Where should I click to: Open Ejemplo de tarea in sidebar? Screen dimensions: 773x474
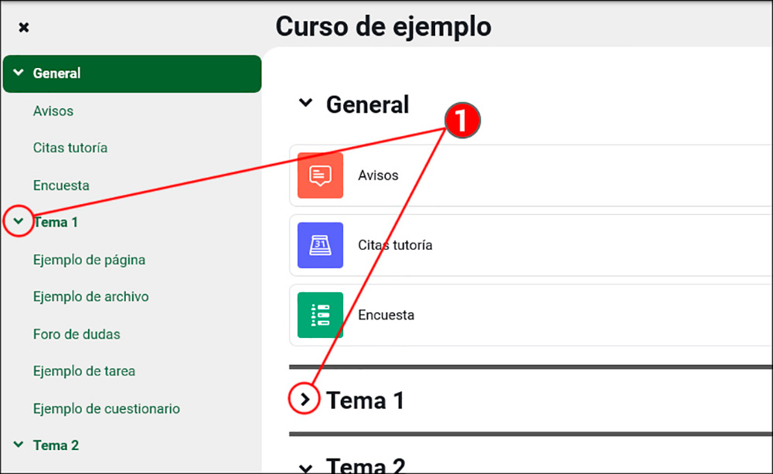pyautogui.click(x=84, y=371)
